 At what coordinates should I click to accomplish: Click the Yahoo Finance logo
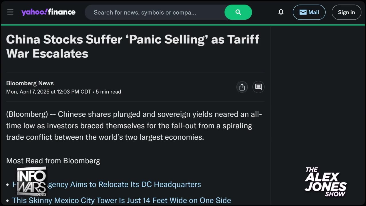(48, 12)
